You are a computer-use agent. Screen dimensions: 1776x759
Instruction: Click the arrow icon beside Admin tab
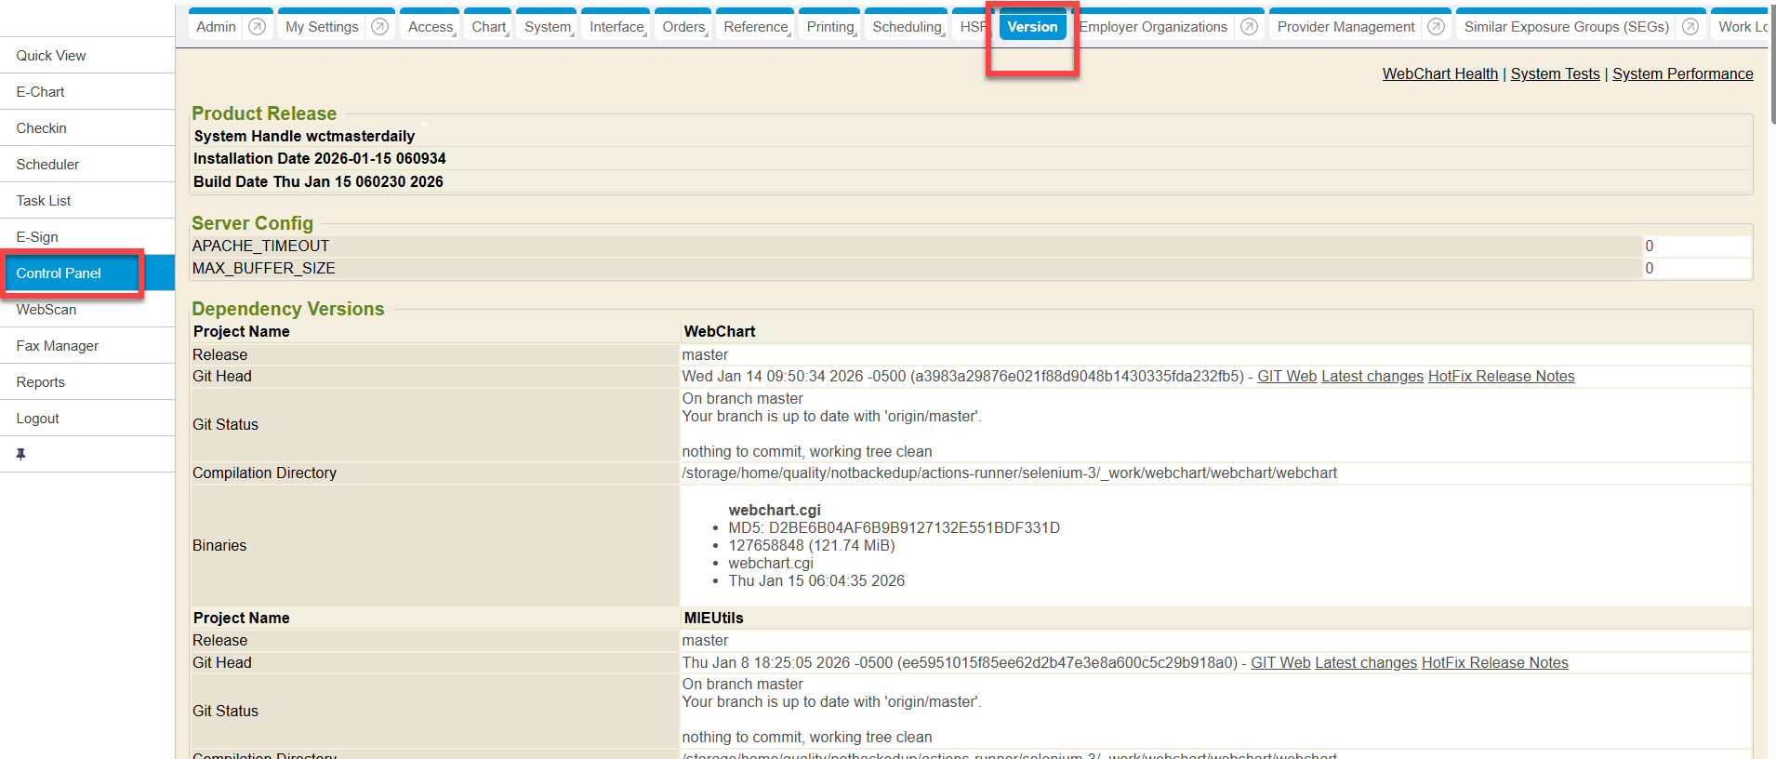[x=258, y=27]
